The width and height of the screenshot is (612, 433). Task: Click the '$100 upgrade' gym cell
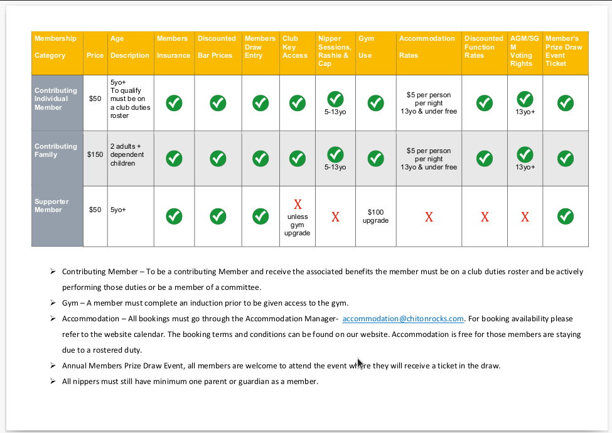375,216
